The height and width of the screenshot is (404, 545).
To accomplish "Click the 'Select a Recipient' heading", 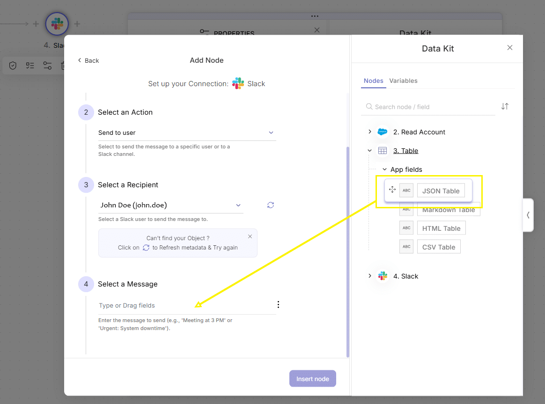I will tap(128, 185).
